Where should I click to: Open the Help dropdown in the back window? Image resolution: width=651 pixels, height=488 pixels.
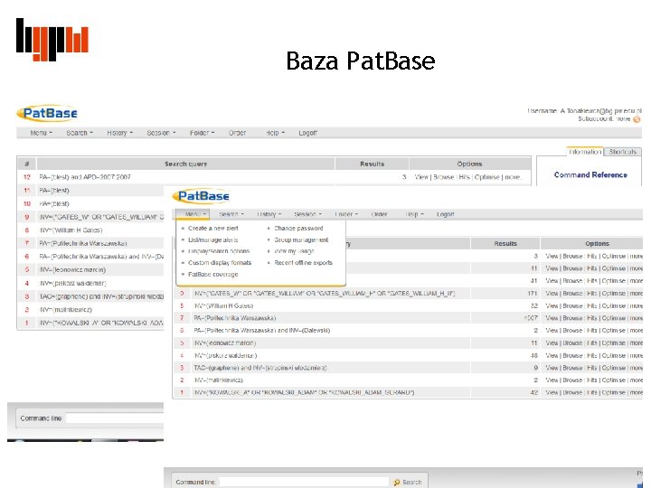[275, 133]
